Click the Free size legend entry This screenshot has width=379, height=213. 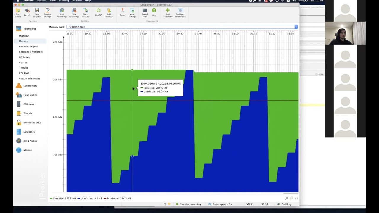63,199
